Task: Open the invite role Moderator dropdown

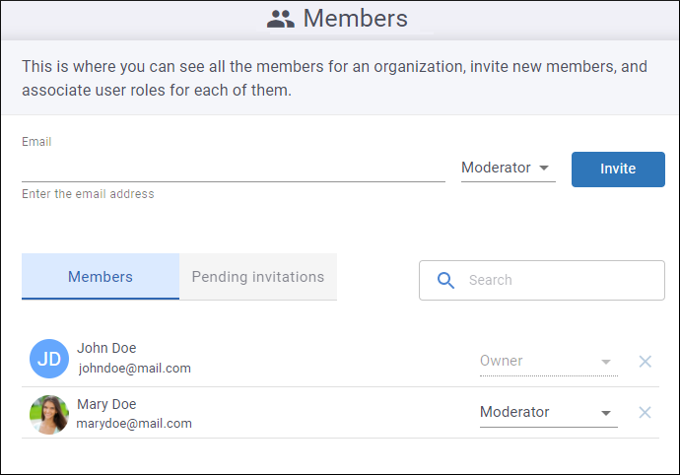Action: 508,169
